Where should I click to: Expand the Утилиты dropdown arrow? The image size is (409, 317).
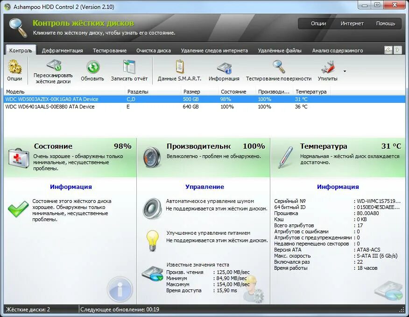pyautogui.click(x=345, y=71)
